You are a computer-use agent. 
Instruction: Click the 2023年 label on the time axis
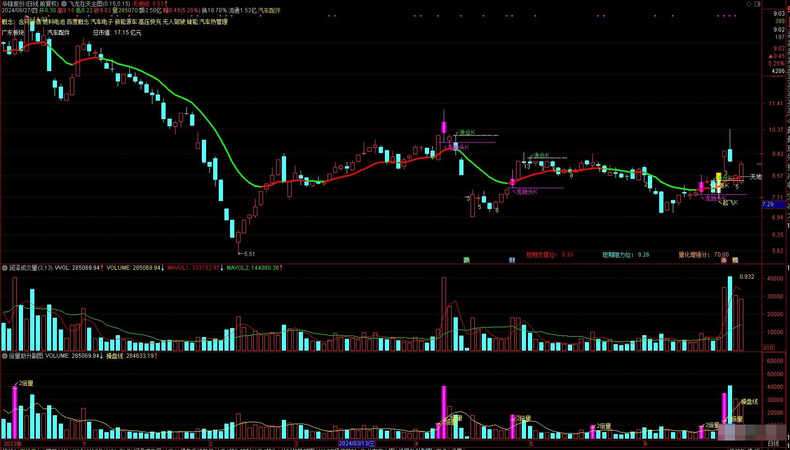(12, 443)
